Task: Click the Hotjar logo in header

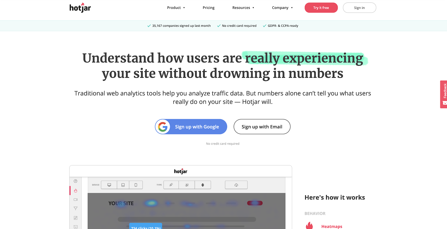Action: [x=80, y=8]
